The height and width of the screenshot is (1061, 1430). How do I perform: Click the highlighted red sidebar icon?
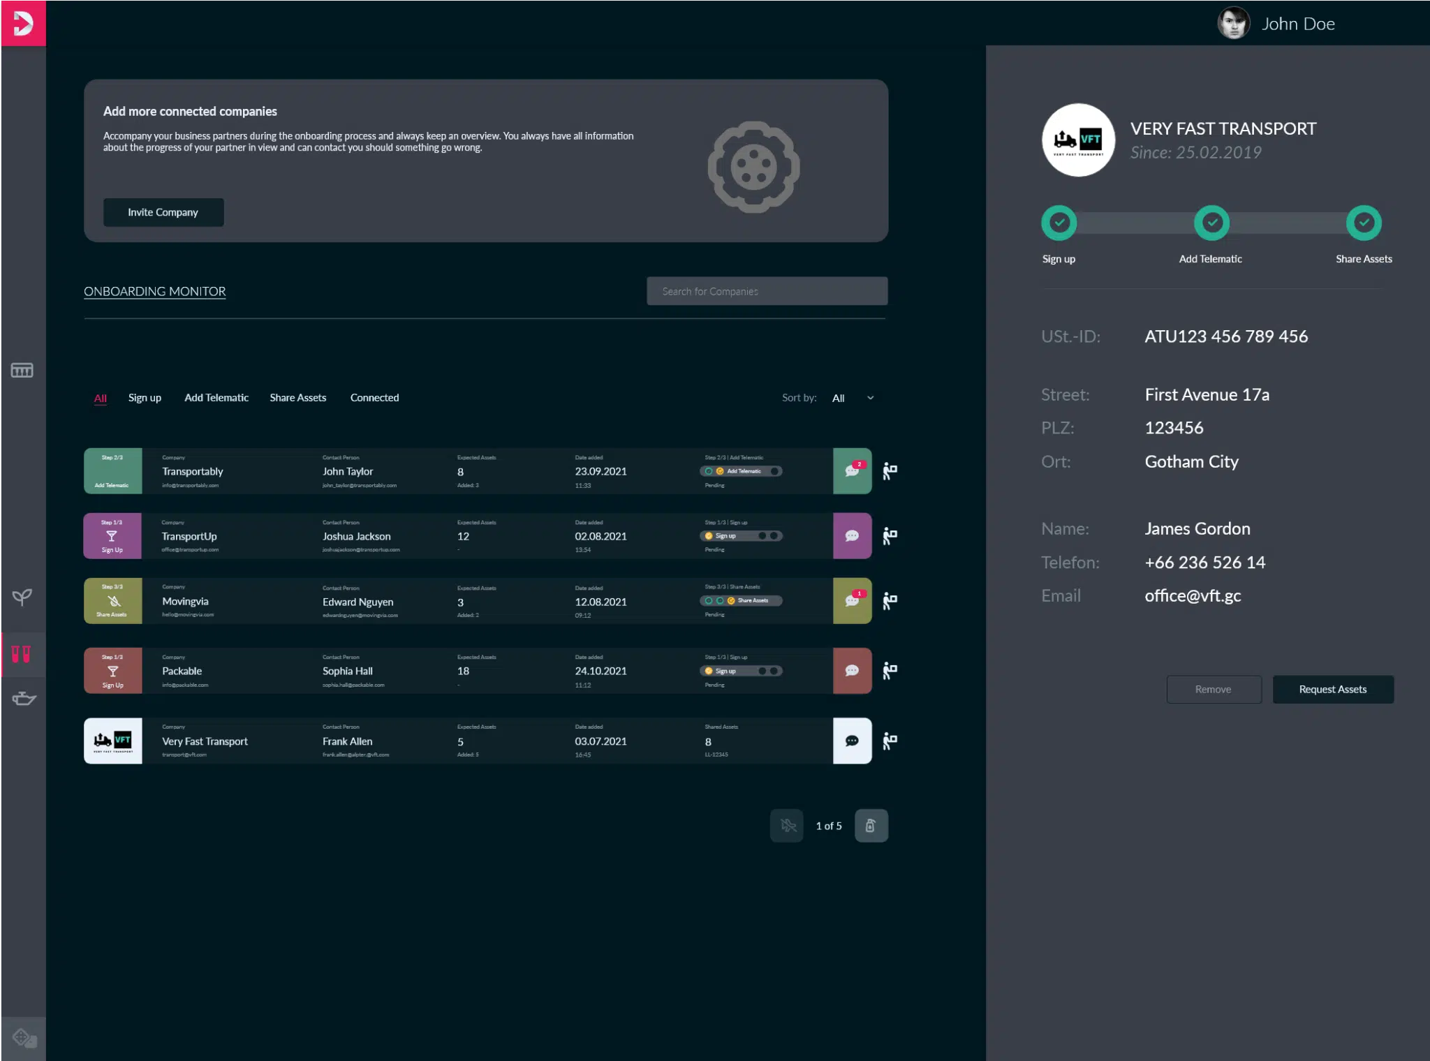(22, 654)
